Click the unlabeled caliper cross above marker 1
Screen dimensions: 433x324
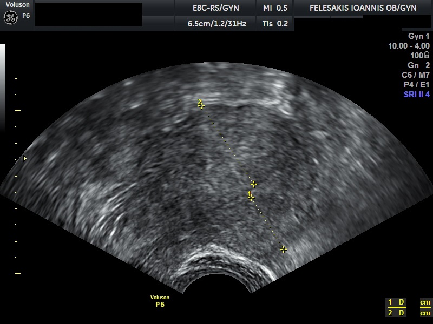(254, 184)
